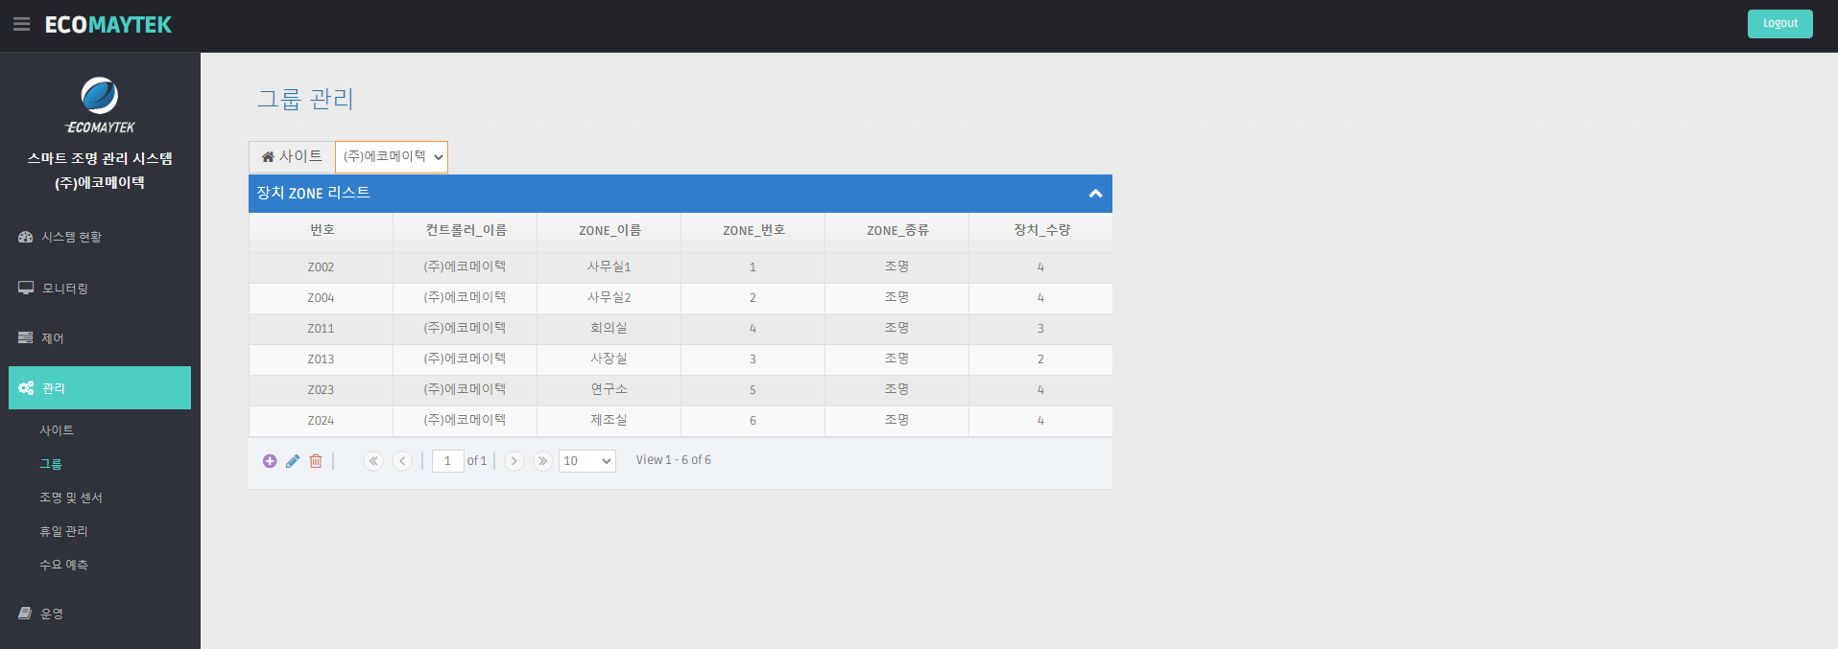Screen dimensions: 1838x649
Task: Click the home icon beside 사이트 label
Action: [268, 157]
